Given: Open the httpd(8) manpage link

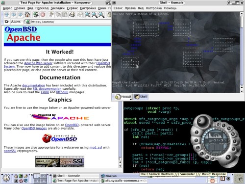Looking at the screenshot, I should pyautogui.click(x=62, y=92).
